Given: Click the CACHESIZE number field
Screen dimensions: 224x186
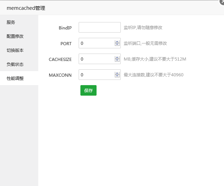Looking at the screenshot, I should point(100,59).
